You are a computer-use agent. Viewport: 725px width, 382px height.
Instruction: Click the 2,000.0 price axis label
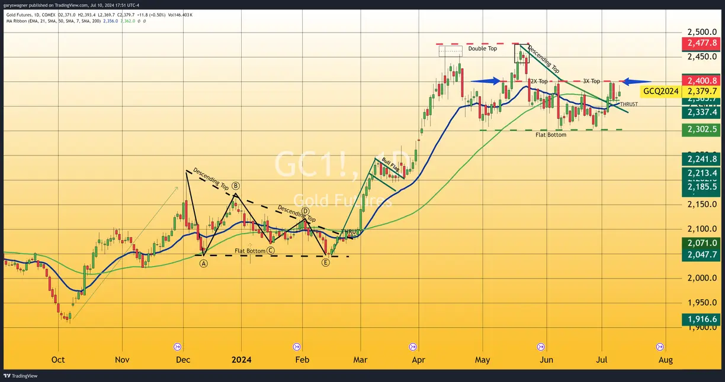point(702,279)
